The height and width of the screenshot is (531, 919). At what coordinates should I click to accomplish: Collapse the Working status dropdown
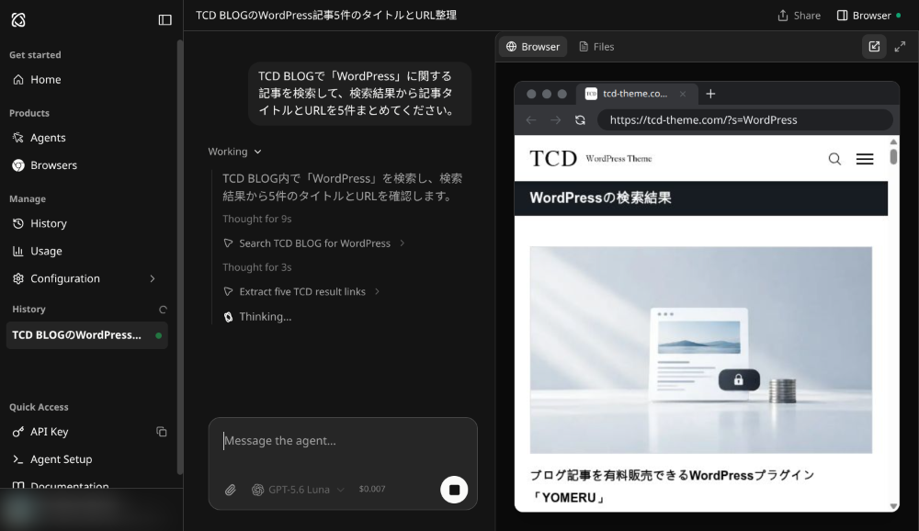234,152
